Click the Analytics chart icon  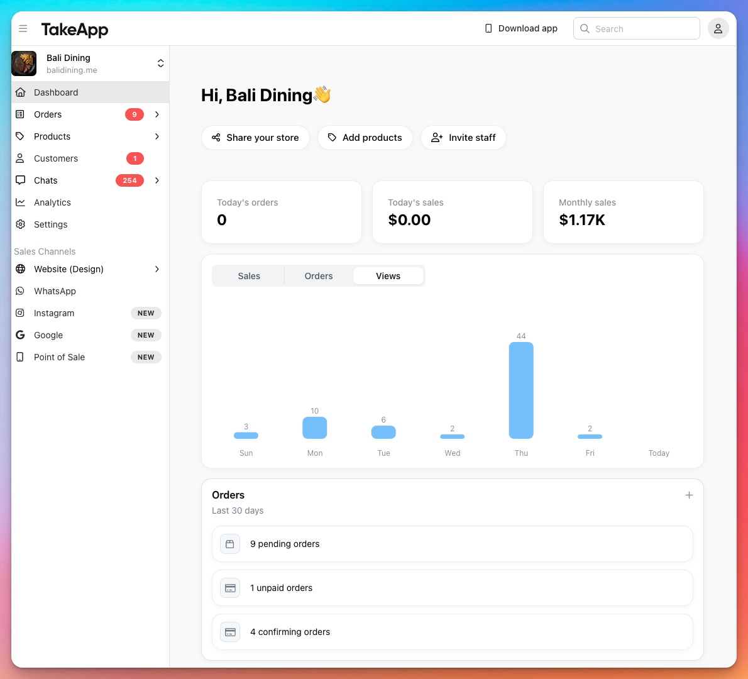[x=20, y=202]
